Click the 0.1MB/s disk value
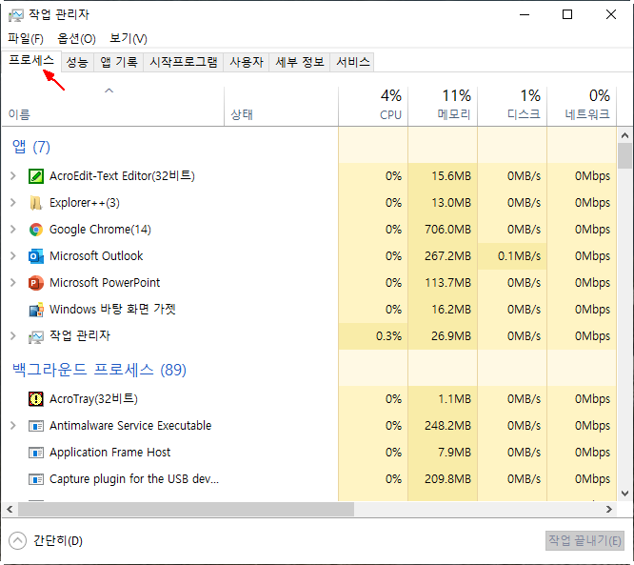This screenshot has width=634, height=565. [519, 256]
